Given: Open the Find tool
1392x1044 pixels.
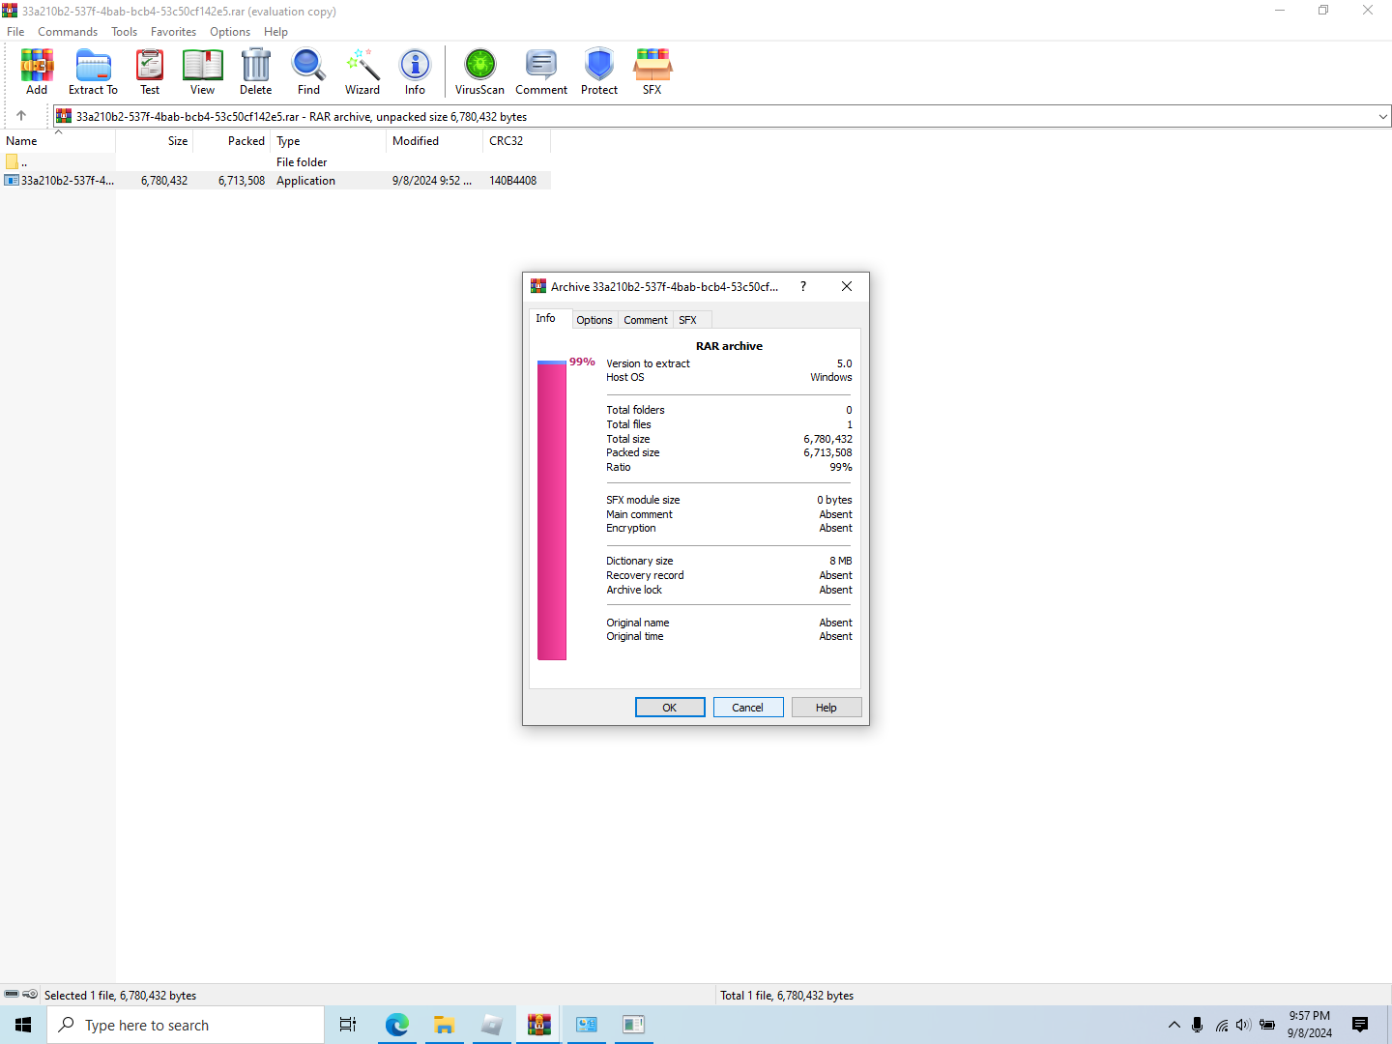Looking at the screenshot, I should tap(308, 72).
